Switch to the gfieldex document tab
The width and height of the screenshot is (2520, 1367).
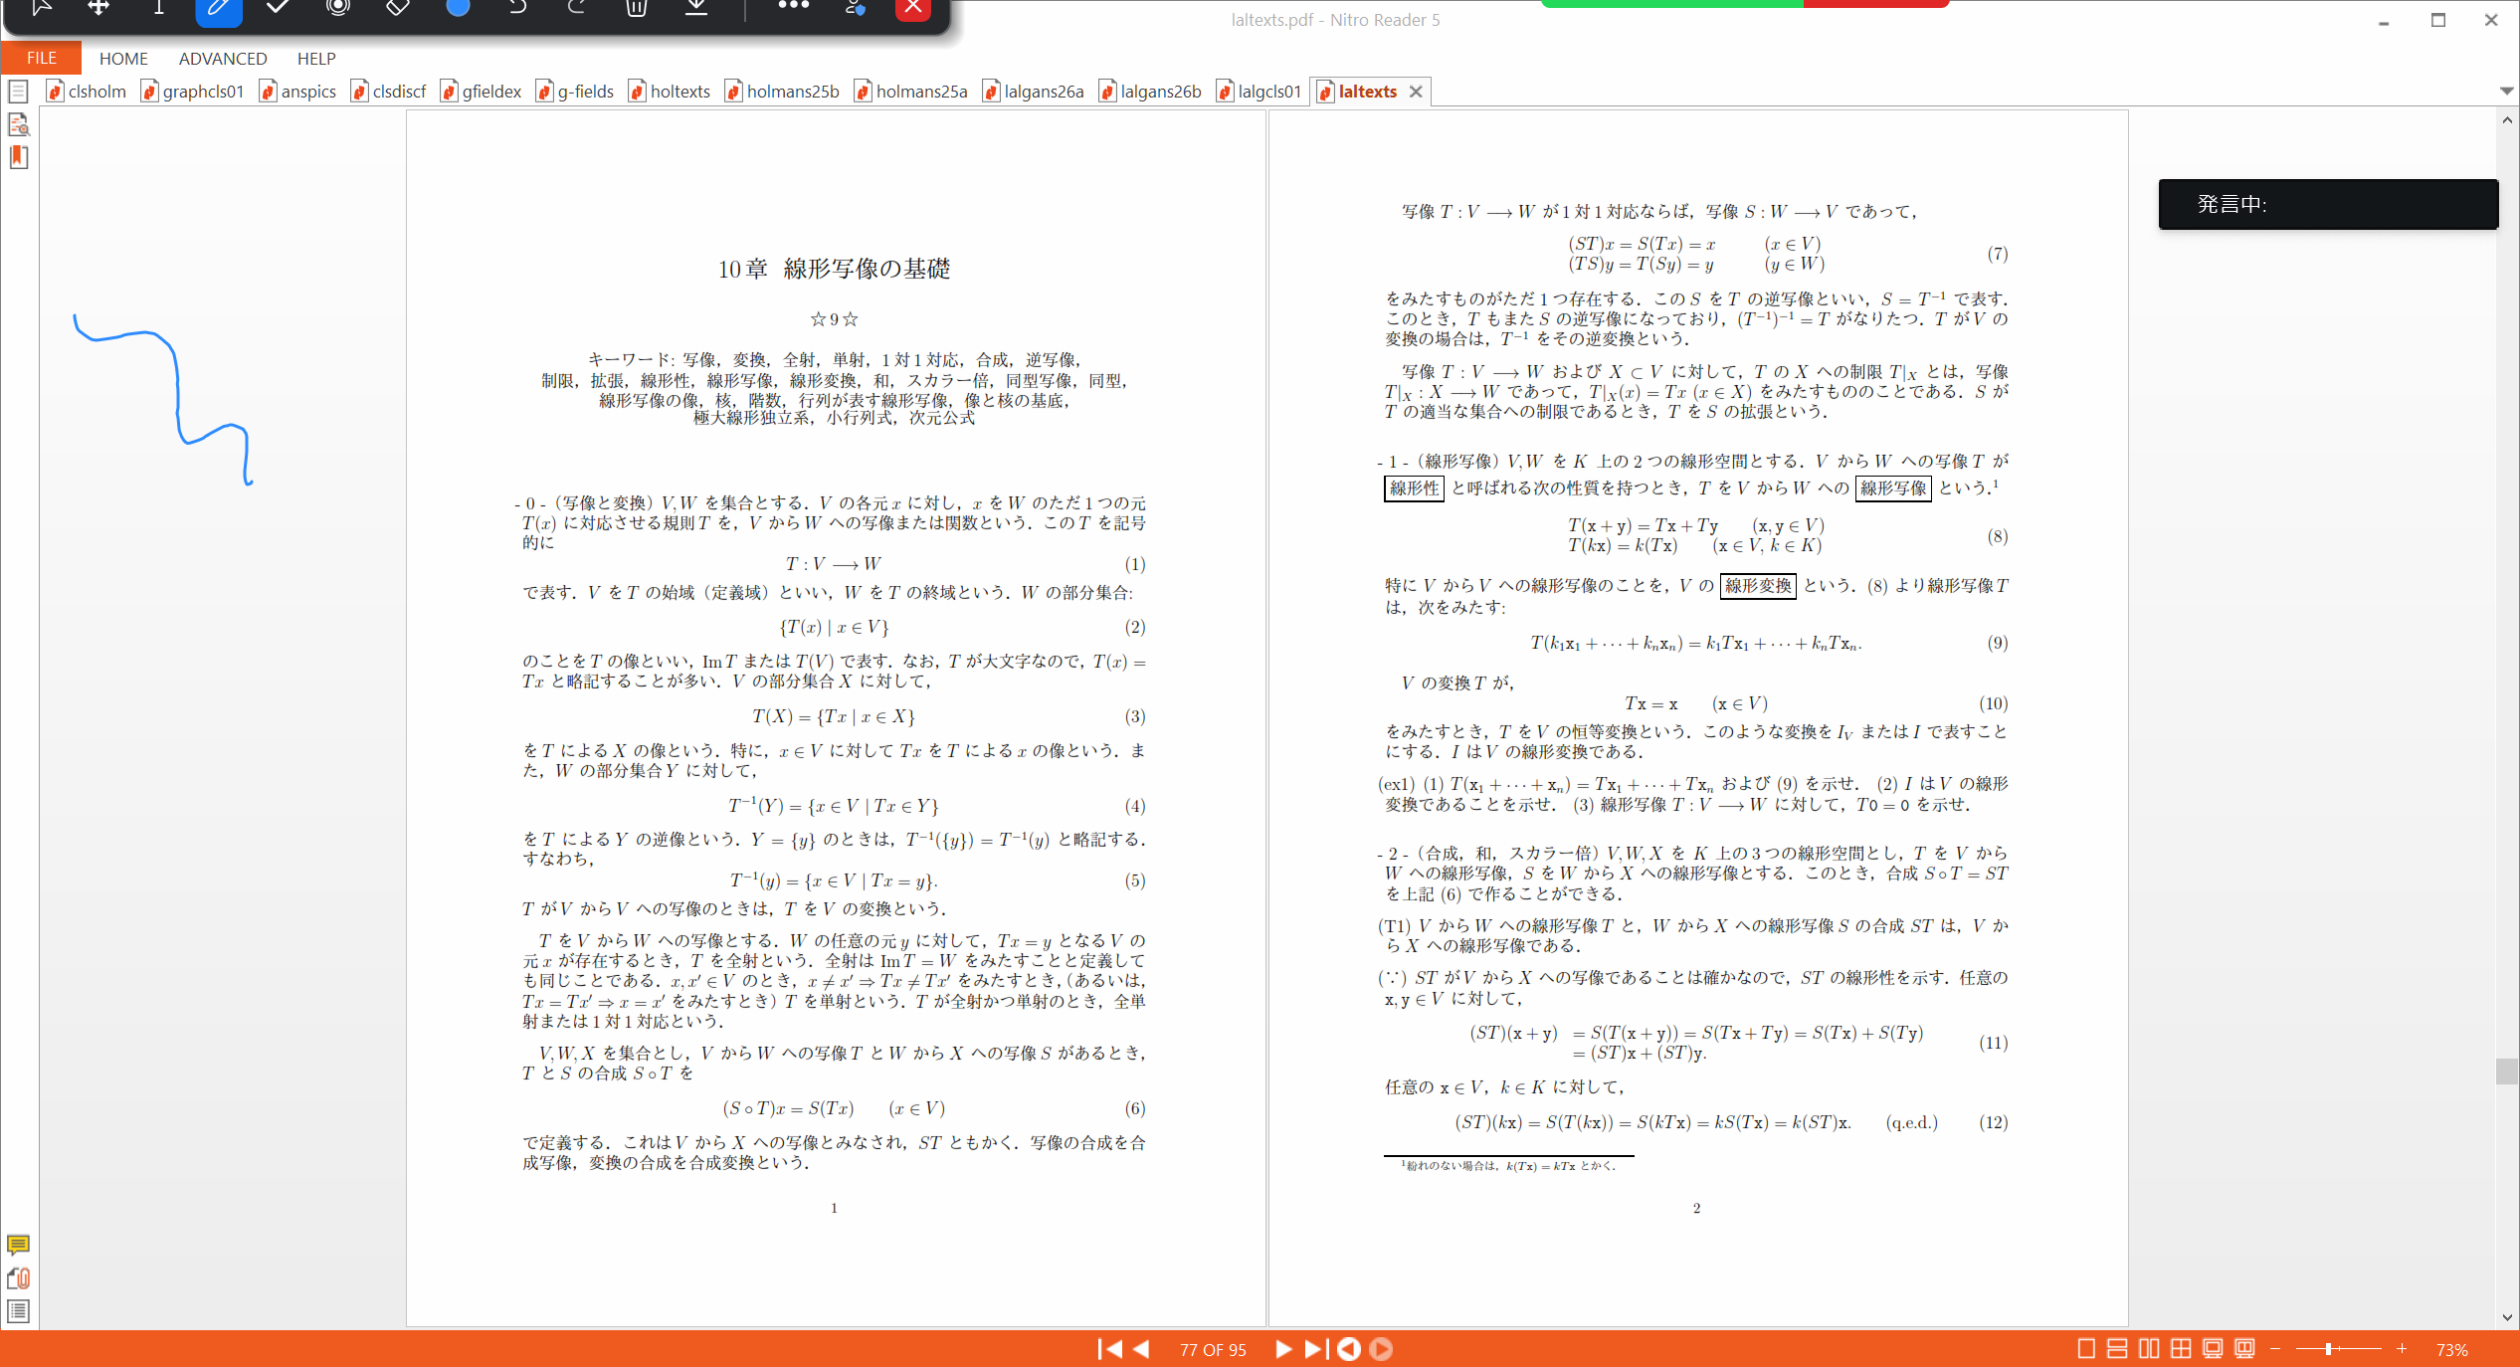pyautogui.click(x=482, y=92)
